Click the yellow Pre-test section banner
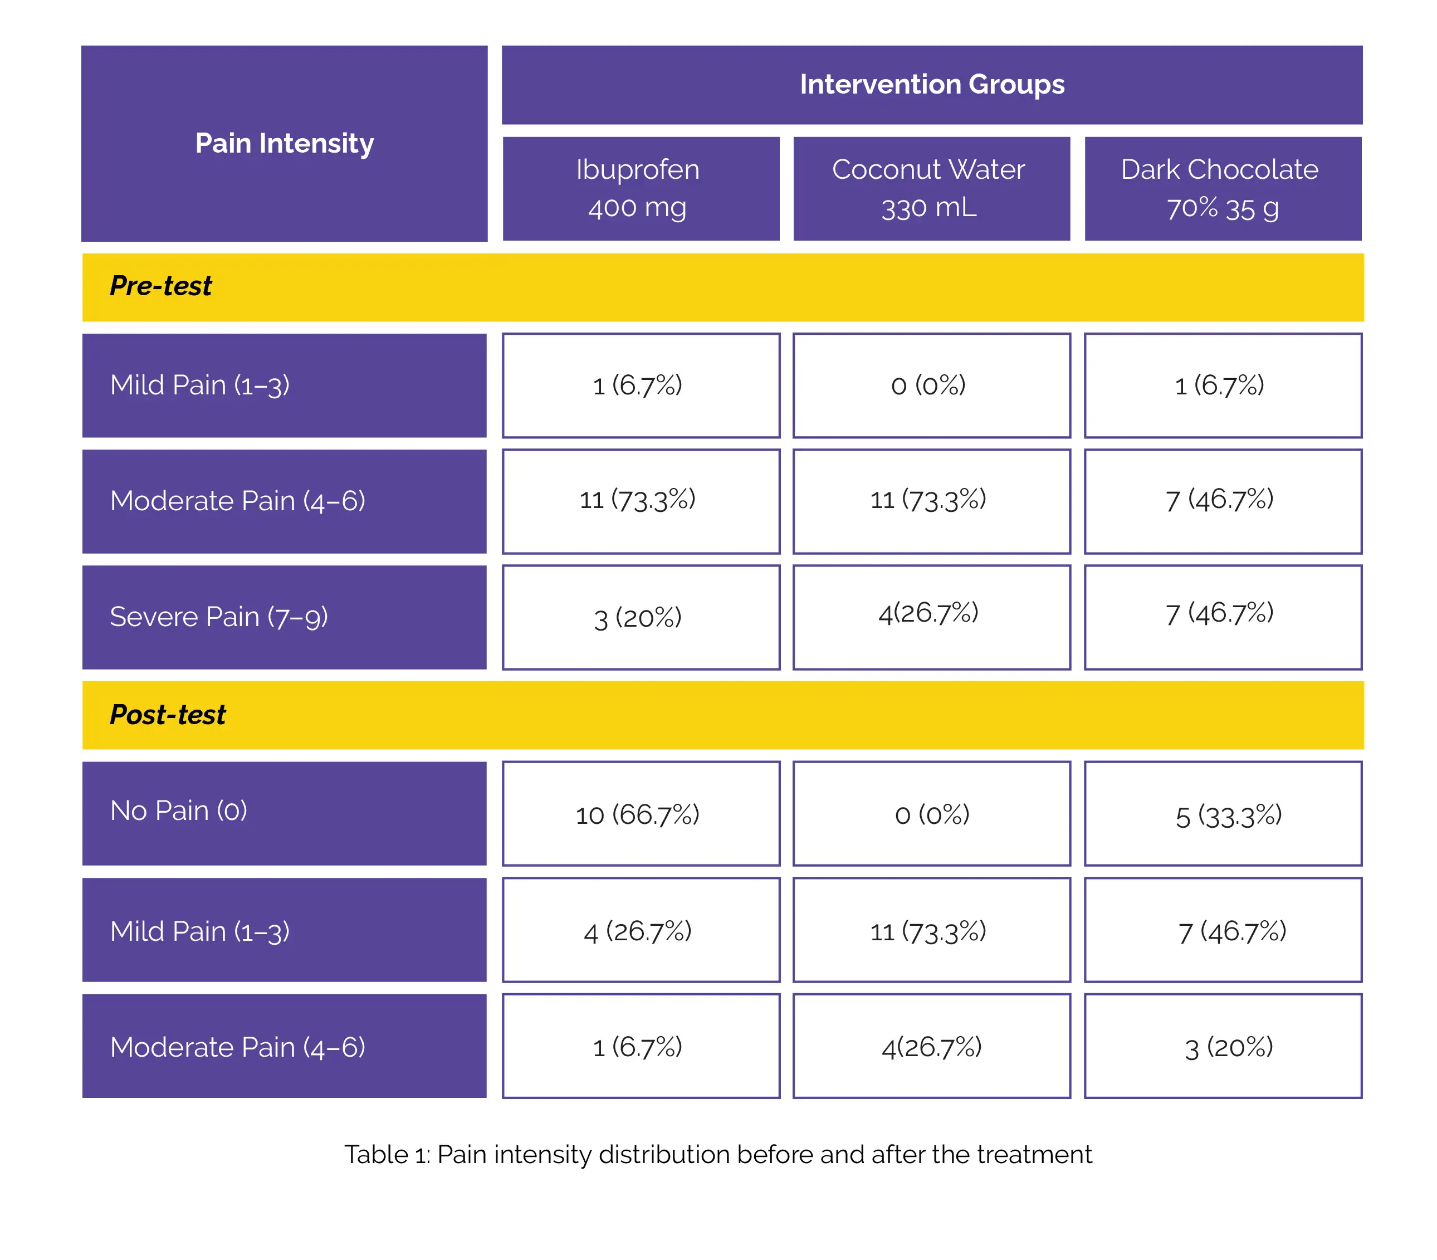 (723, 287)
